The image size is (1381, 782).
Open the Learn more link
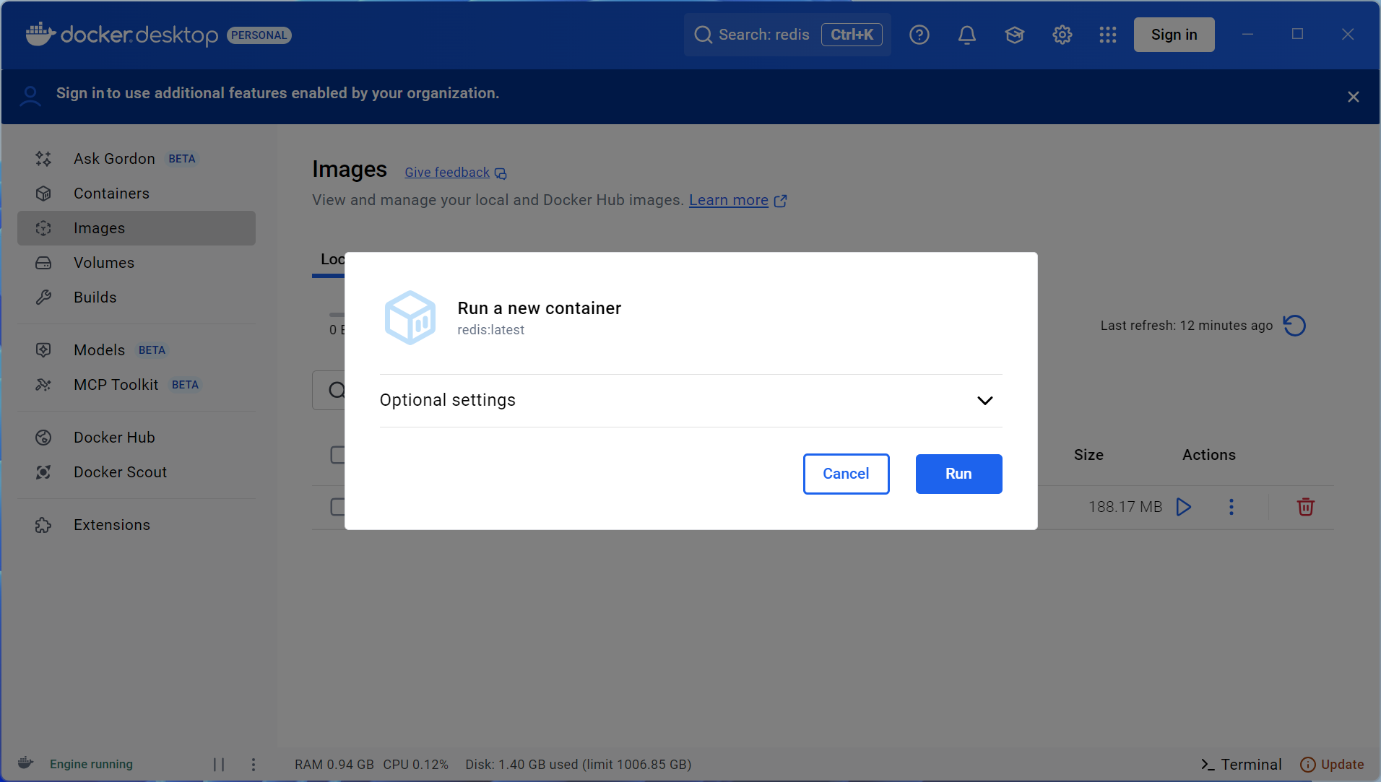(737, 200)
